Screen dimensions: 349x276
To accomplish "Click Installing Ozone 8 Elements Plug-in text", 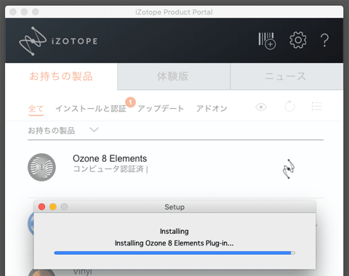I will (x=174, y=243).
